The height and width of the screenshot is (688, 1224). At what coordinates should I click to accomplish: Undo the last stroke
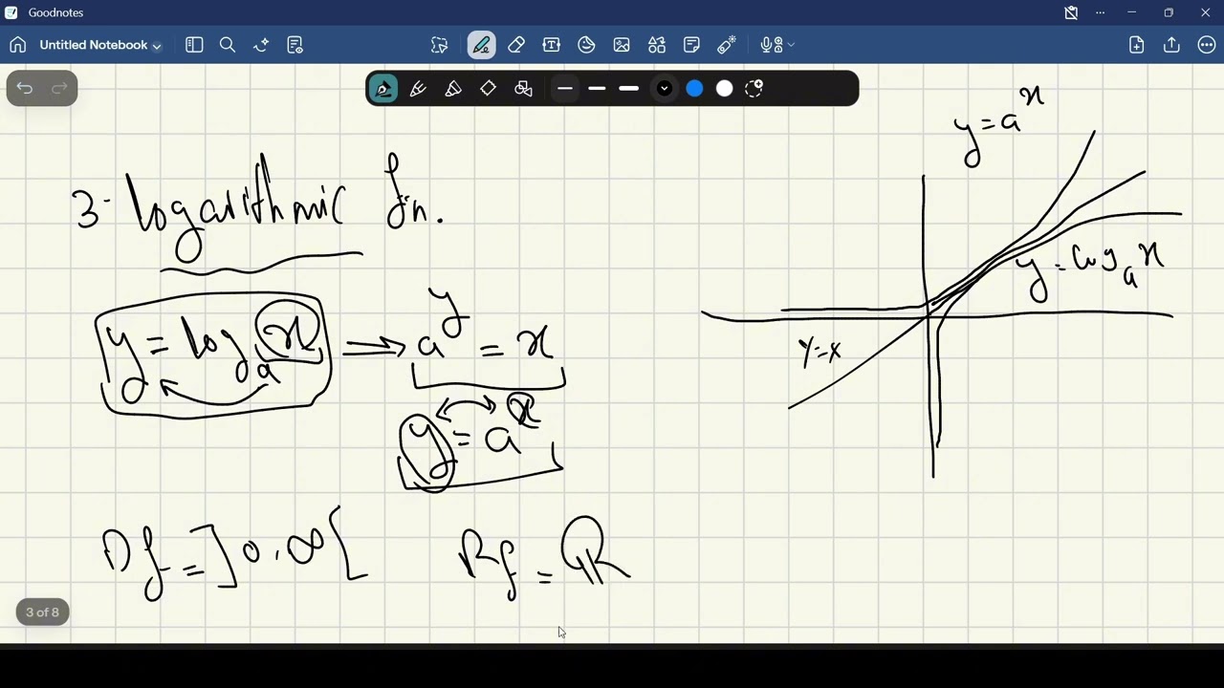(25, 89)
